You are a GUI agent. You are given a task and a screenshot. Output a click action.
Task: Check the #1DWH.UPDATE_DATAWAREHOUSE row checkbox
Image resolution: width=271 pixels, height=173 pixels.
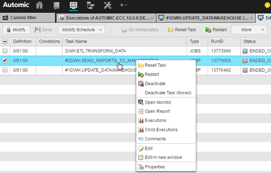pos(5,70)
